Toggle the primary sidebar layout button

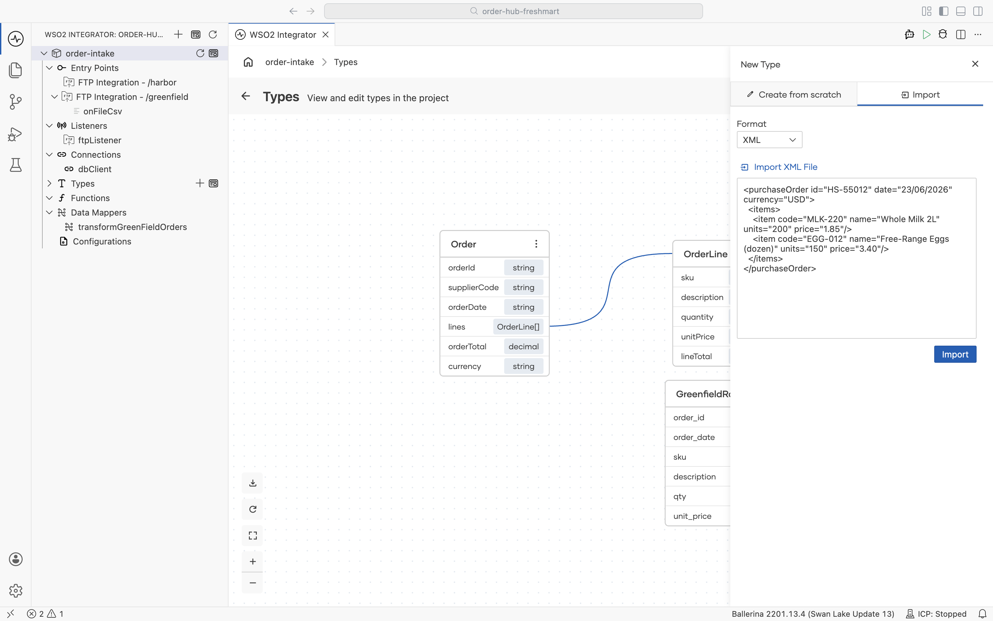point(944,11)
